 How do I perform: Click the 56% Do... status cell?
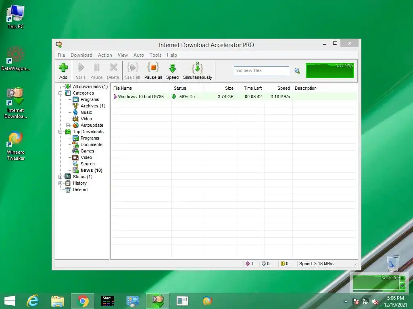tap(187, 97)
